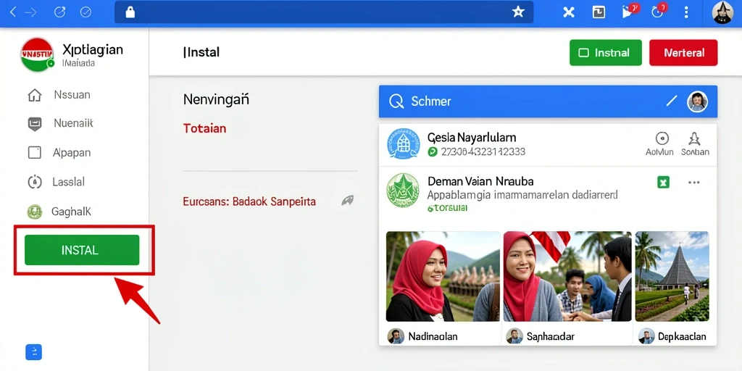
Task: Click the Soniban person icon
Action: click(694, 138)
